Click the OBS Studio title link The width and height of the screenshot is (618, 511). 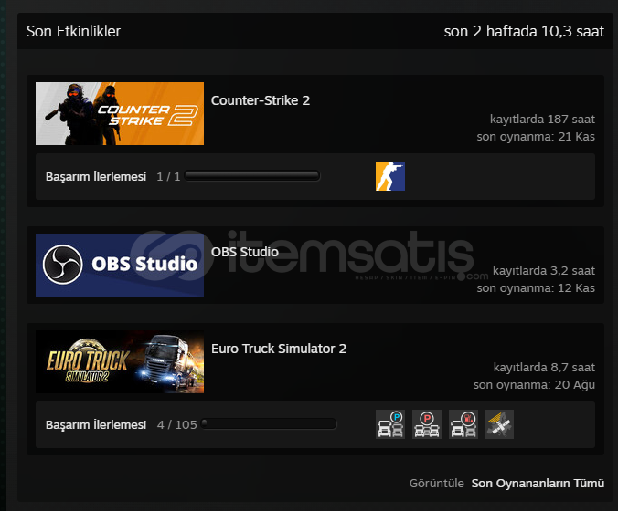[x=245, y=252]
